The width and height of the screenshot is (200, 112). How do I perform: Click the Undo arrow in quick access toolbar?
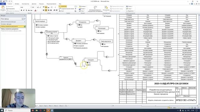tap(6, 1)
